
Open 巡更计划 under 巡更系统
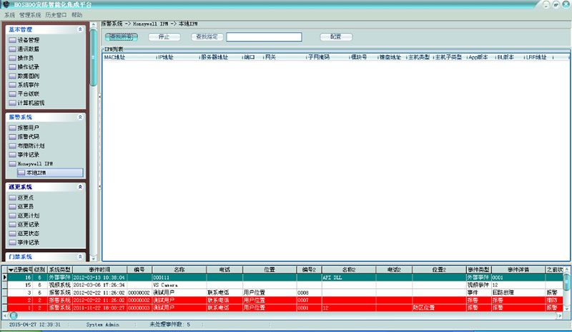click(x=28, y=215)
